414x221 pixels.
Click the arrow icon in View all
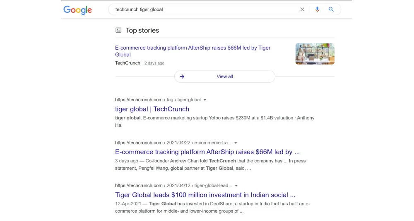tap(182, 77)
